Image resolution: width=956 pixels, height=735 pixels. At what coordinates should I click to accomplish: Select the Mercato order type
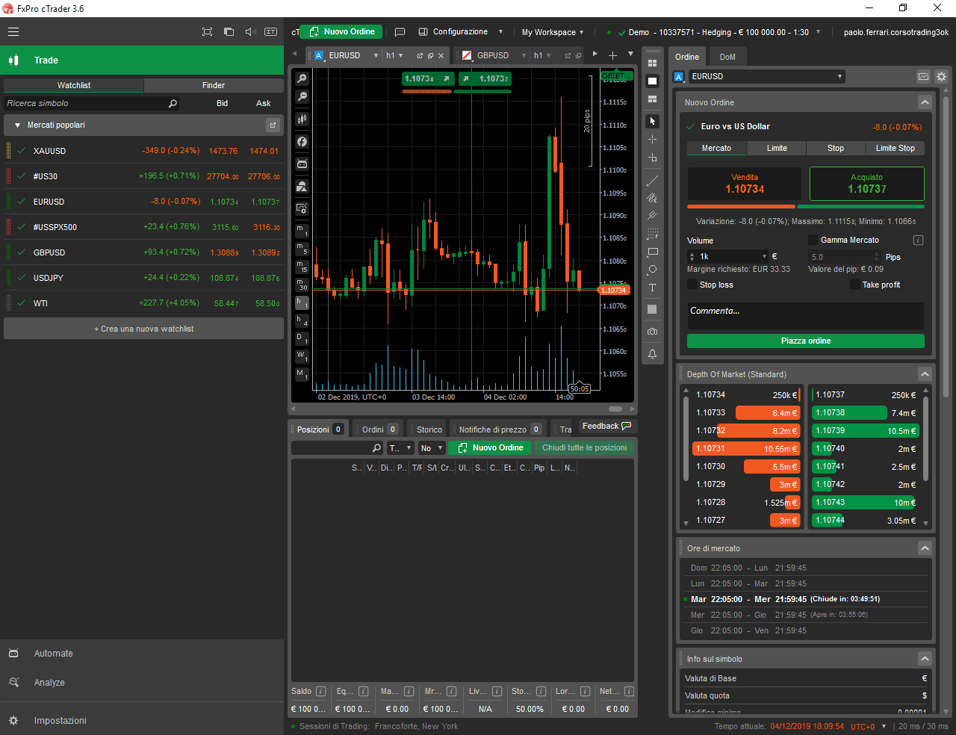pyautogui.click(x=716, y=148)
